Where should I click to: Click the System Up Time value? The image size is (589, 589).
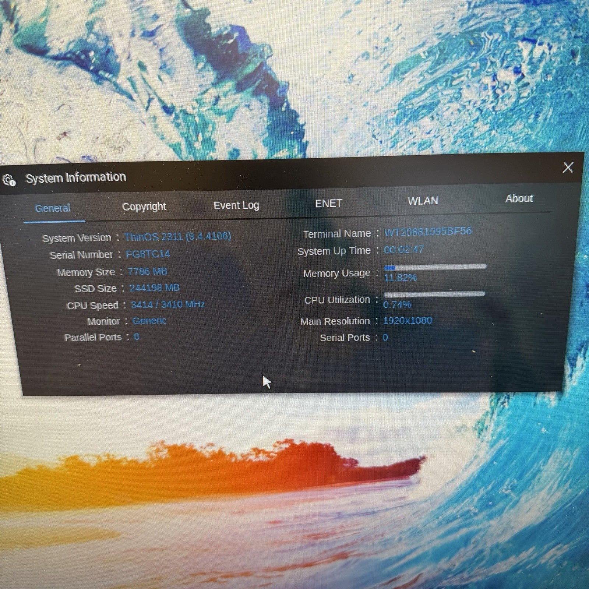[404, 250]
